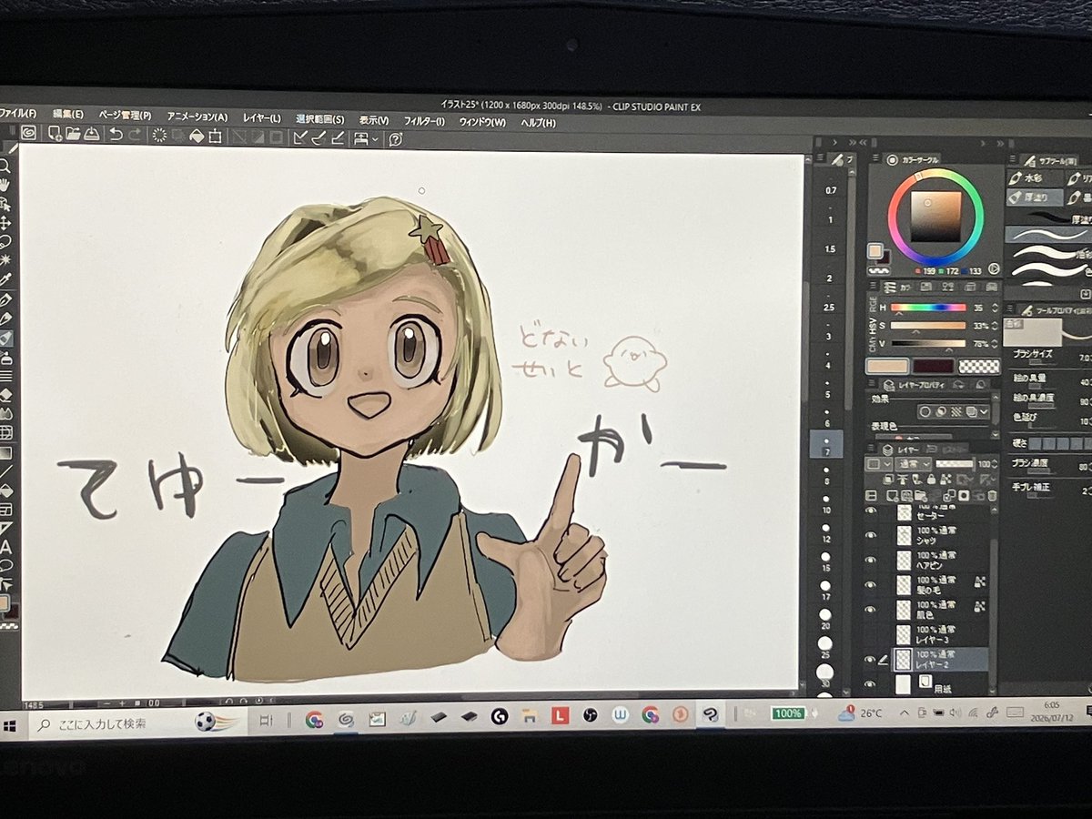Hide the ヘアピン layer using eye icon
This screenshot has height=819, width=1092.
871,560
